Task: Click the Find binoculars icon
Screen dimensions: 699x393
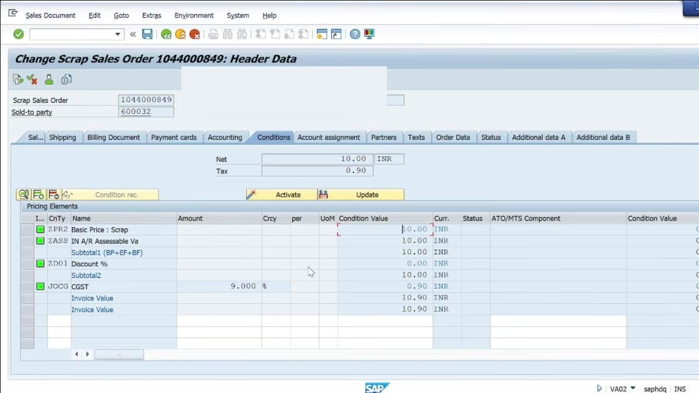Action: tap(228, 34)
